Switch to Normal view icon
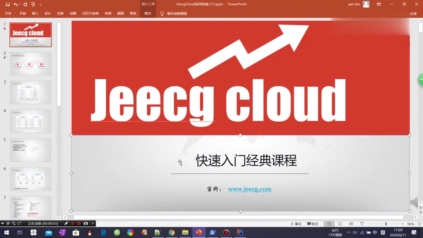The height and width of the screenshot is (238, 423). pos(329,224)
